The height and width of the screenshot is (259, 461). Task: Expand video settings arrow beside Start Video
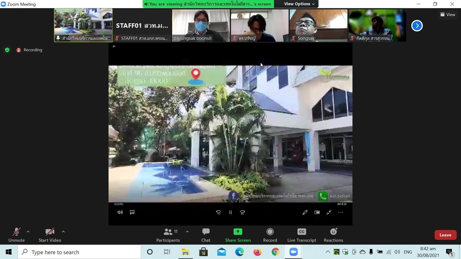click(x=63, y=232)
